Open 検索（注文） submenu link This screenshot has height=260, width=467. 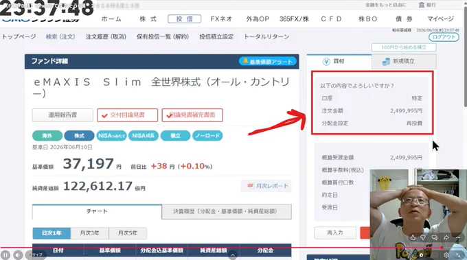pos(60,36)
